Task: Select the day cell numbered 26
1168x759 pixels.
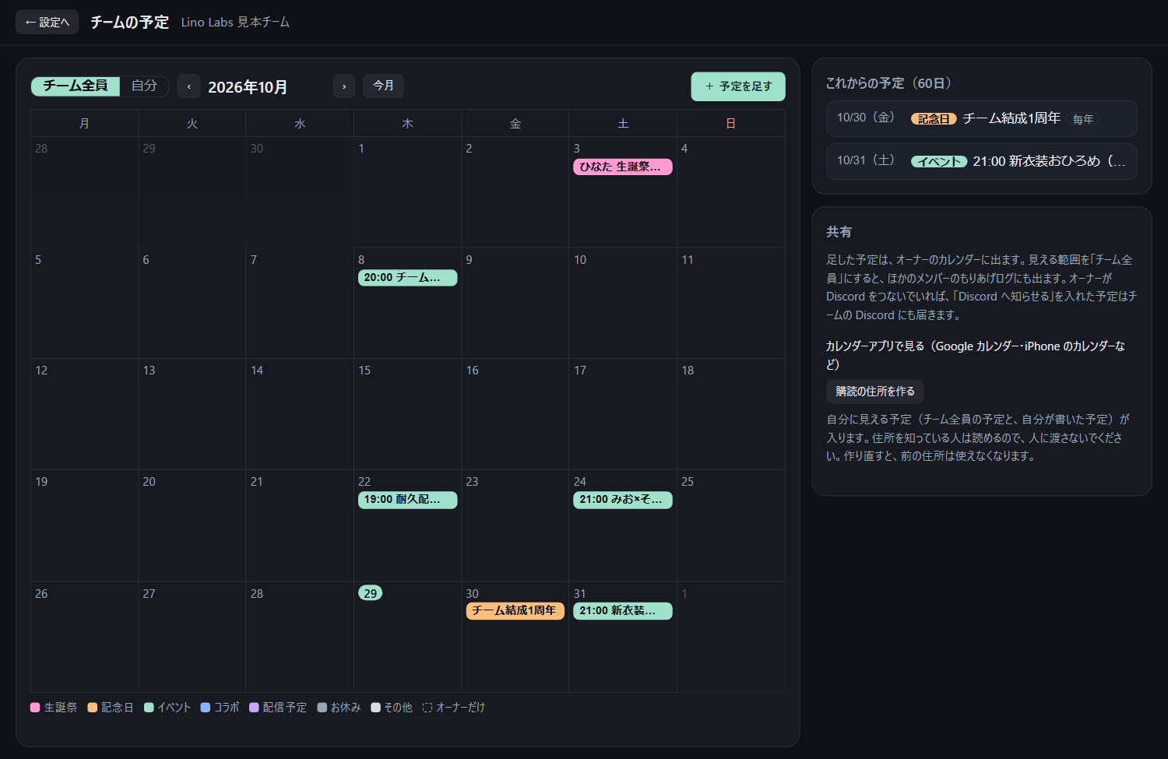Action: 85,637
